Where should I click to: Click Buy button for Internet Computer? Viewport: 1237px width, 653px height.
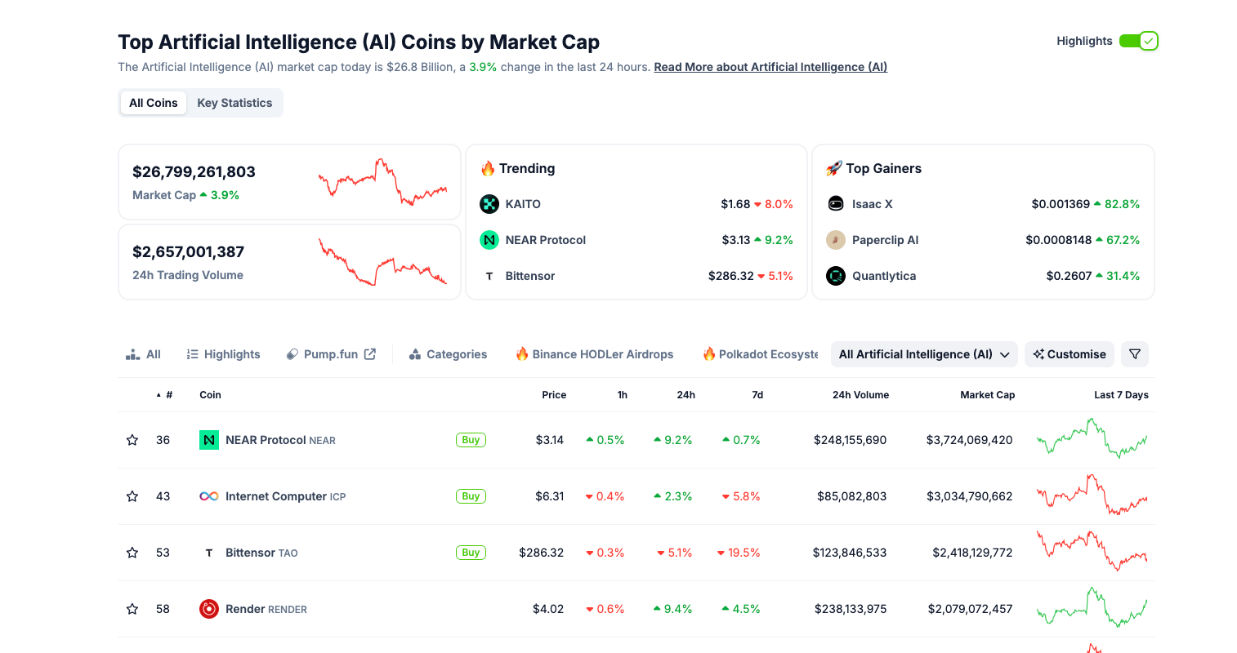click(471, 496)
